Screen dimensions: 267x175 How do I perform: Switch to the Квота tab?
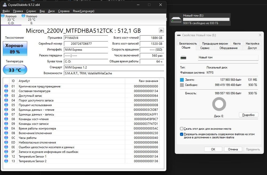[237, 43]
